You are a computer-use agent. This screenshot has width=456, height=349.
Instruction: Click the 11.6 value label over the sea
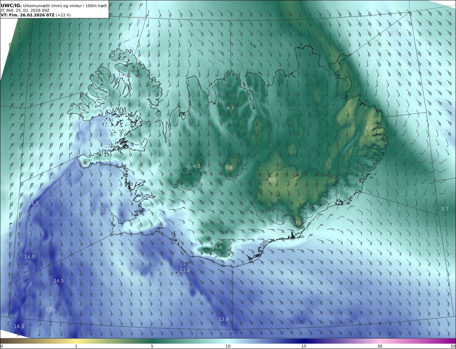pyautogui.click(x=51, y=309)
